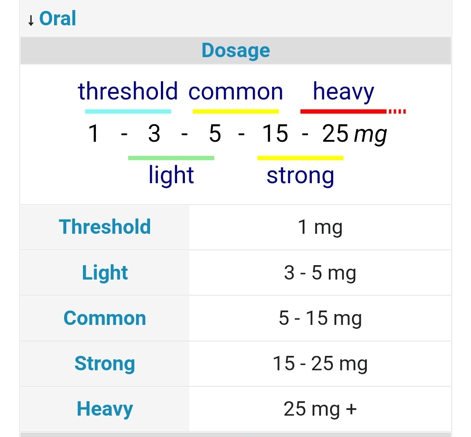
Task: Open the Oral heading link
Action: (58, 19)
